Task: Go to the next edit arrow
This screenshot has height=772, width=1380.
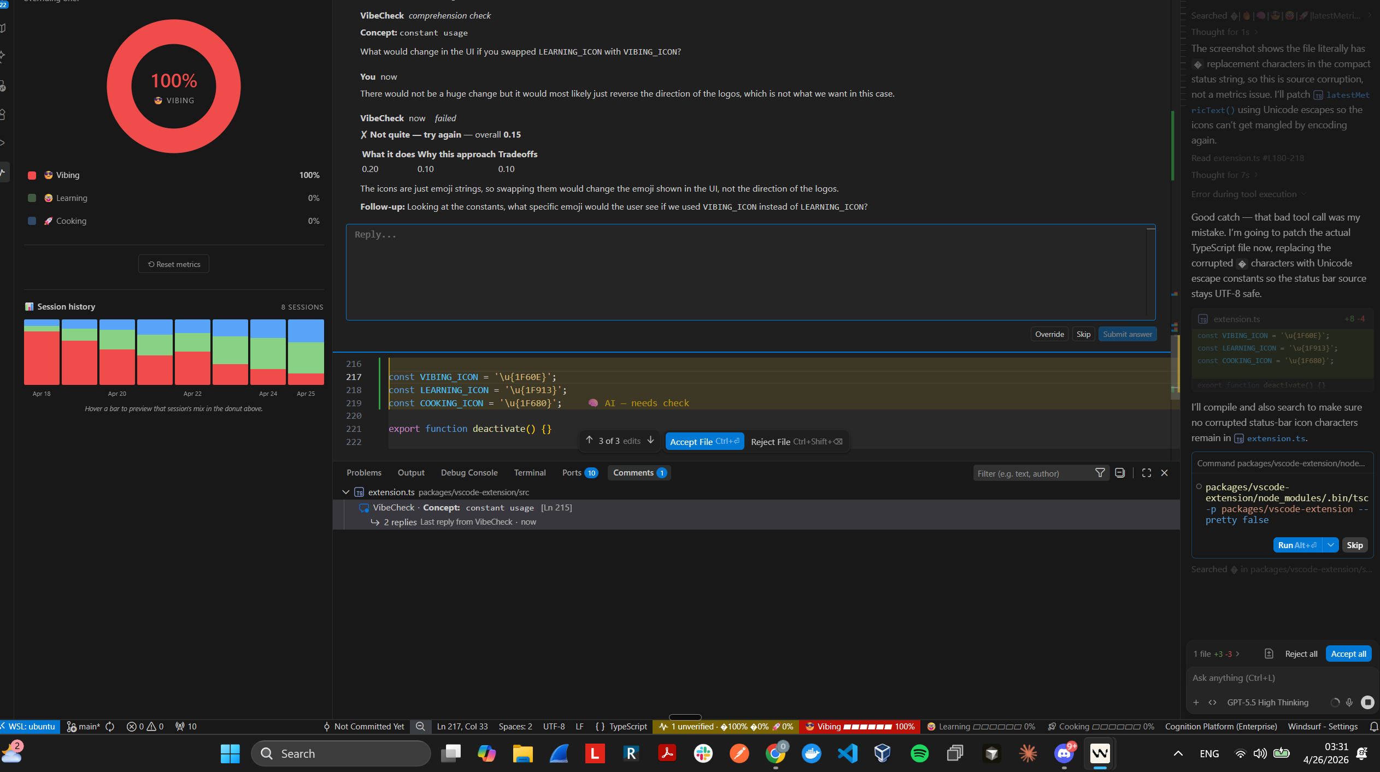Action: tap(650, 441)
